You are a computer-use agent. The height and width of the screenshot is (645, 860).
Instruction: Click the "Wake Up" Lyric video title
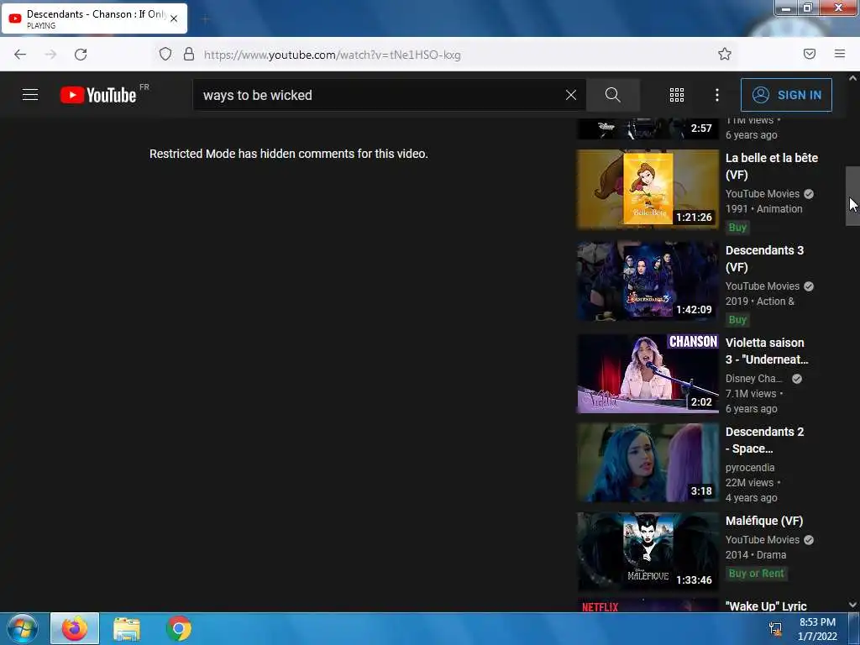coord(766,606)
